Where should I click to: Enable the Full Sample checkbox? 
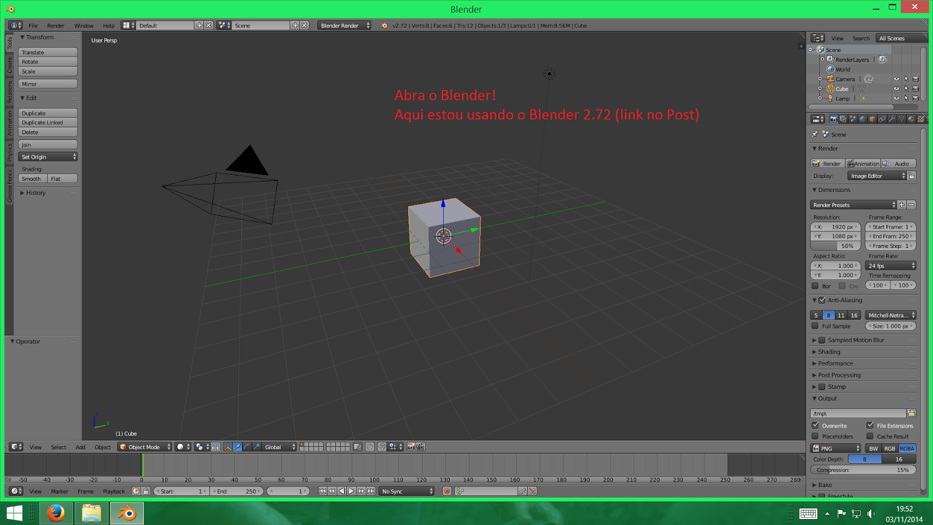(x=815, y=325)
